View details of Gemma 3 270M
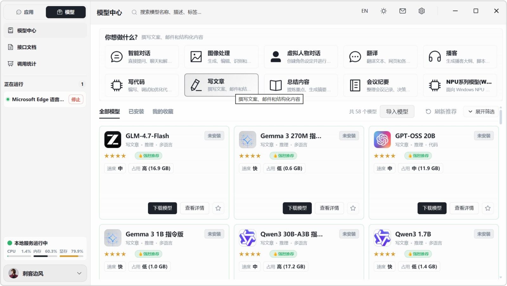The image size is (507, 286). (329, 208)
